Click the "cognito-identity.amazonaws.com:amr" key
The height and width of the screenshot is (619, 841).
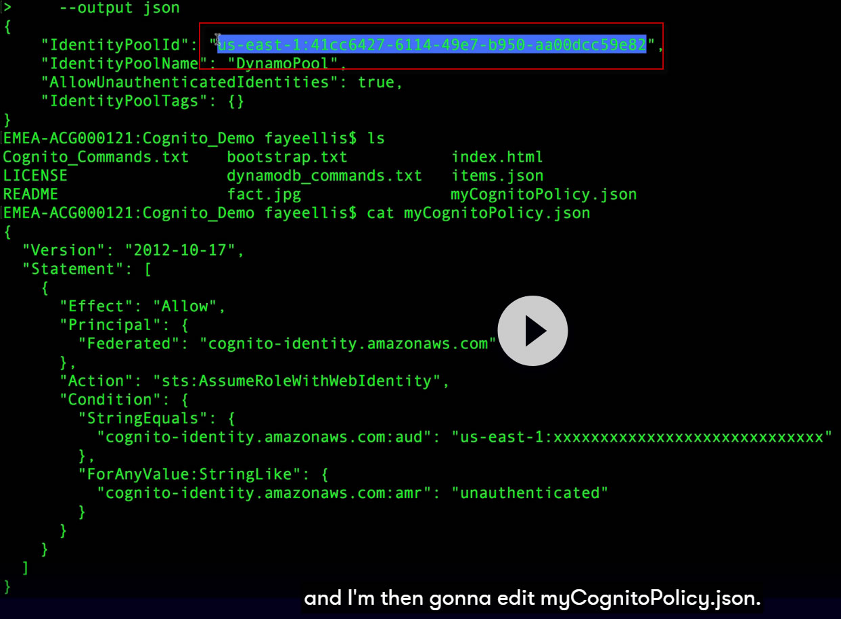click(x=264, y=492)
